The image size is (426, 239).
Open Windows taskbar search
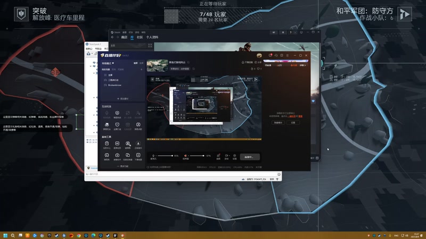tap(13, 235)
